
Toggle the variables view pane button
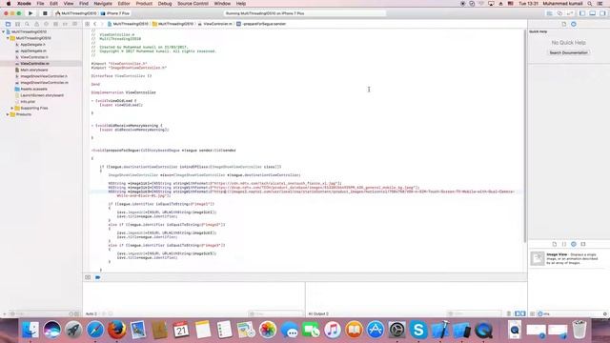518,313
